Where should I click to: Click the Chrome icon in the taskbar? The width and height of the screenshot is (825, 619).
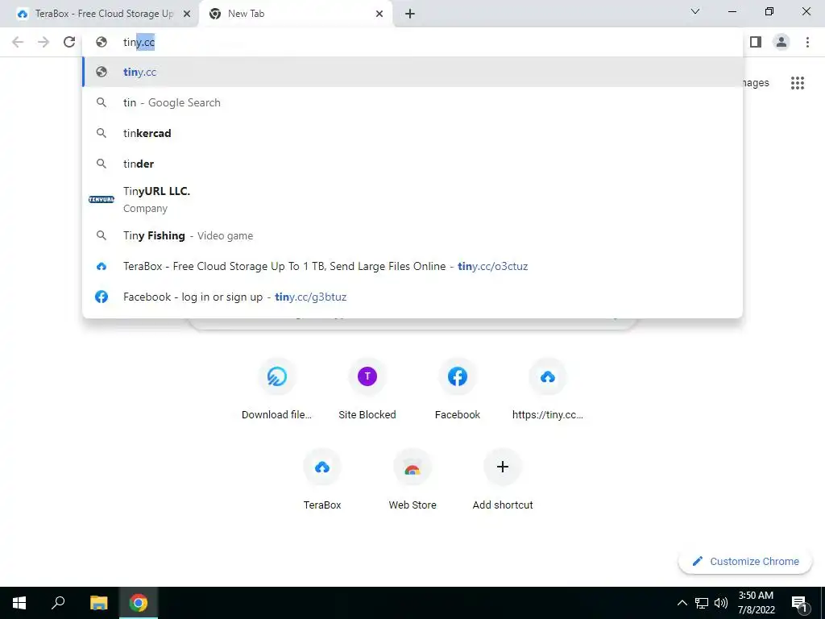click(x=139, y=603)
